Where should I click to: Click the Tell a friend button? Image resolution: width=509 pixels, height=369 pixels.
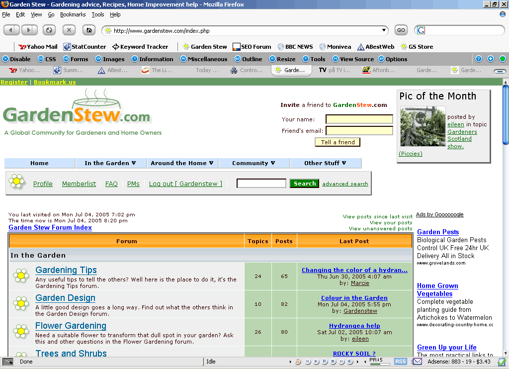click(338, 142)
